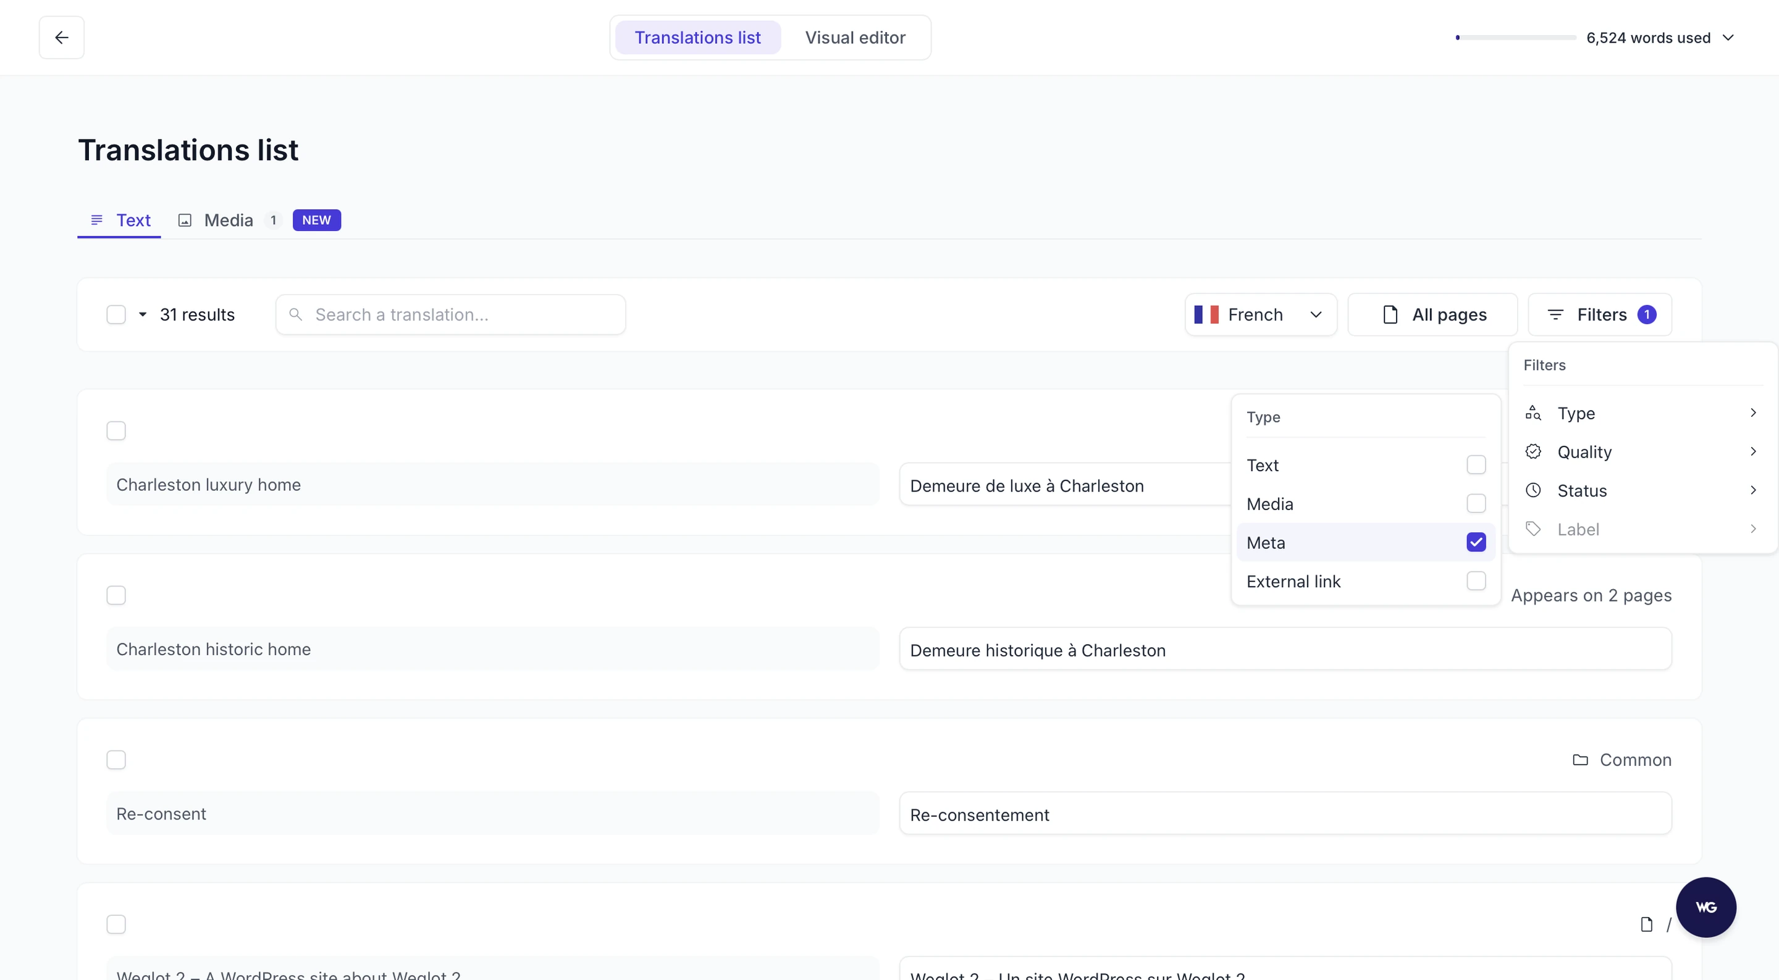
Task: Click the Status clock icon
Action: pyautogui.click(x=1533, y=490)
